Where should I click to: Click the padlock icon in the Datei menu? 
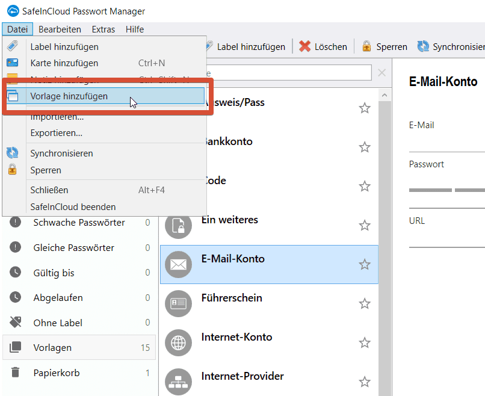coord(13,169)
